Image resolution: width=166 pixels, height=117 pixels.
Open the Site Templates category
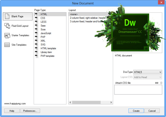coord(18,45)
